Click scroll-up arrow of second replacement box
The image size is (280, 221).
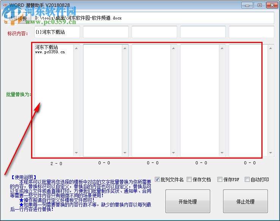tap(125, 48)
